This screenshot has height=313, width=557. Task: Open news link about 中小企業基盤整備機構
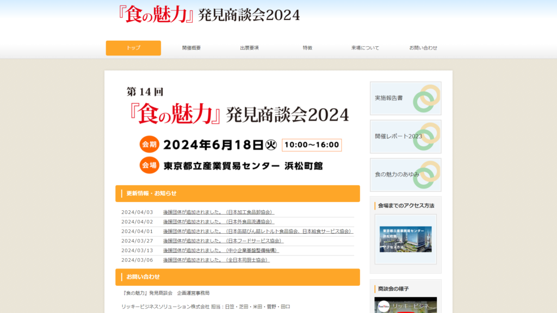[x=221, y=251]
